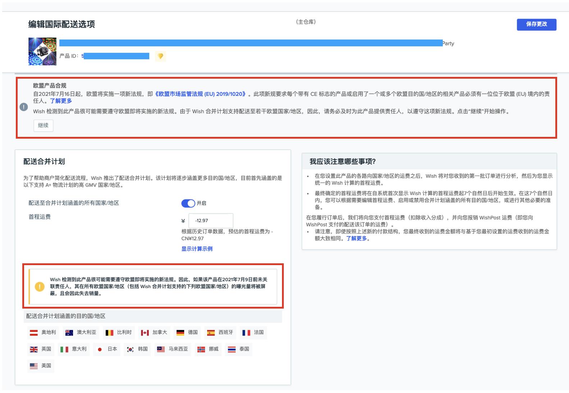Click the product thumbnail image
Image resolution: width=569 pixels, height=393 pixels.
[42, 51]
